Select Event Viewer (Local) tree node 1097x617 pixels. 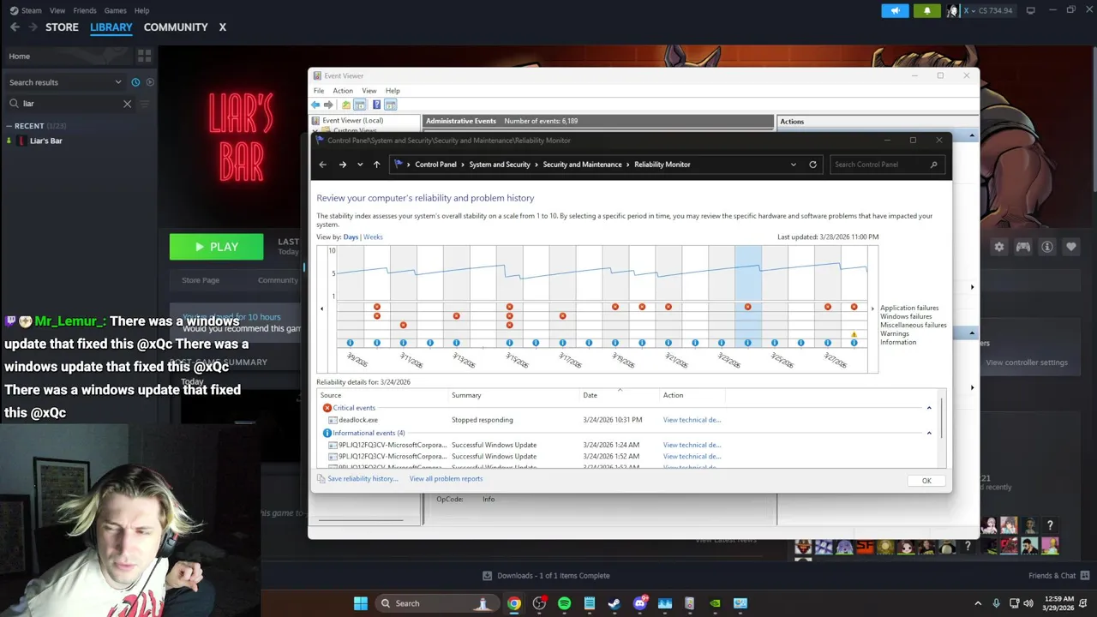click(x=352, y=121)
